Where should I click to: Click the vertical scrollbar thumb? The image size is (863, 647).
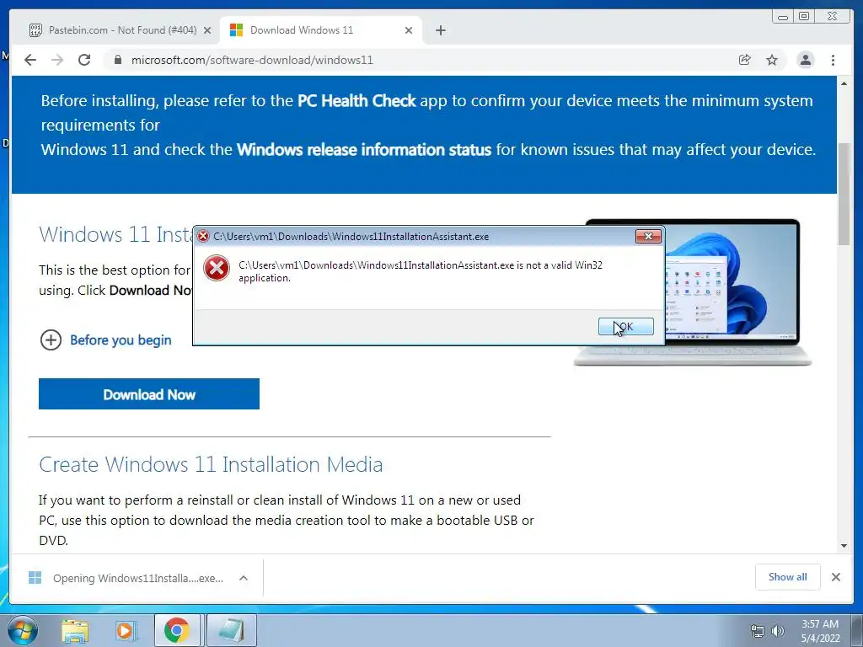844,194
